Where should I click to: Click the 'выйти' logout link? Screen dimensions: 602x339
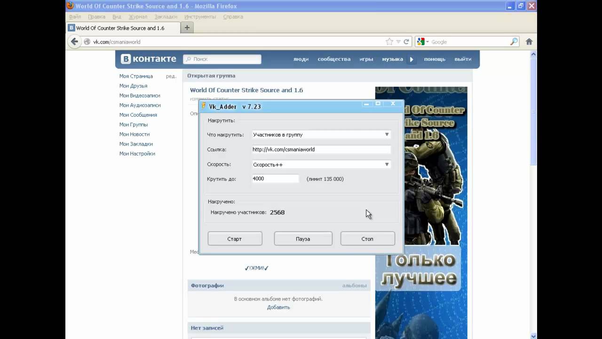[x=463, y=59]
